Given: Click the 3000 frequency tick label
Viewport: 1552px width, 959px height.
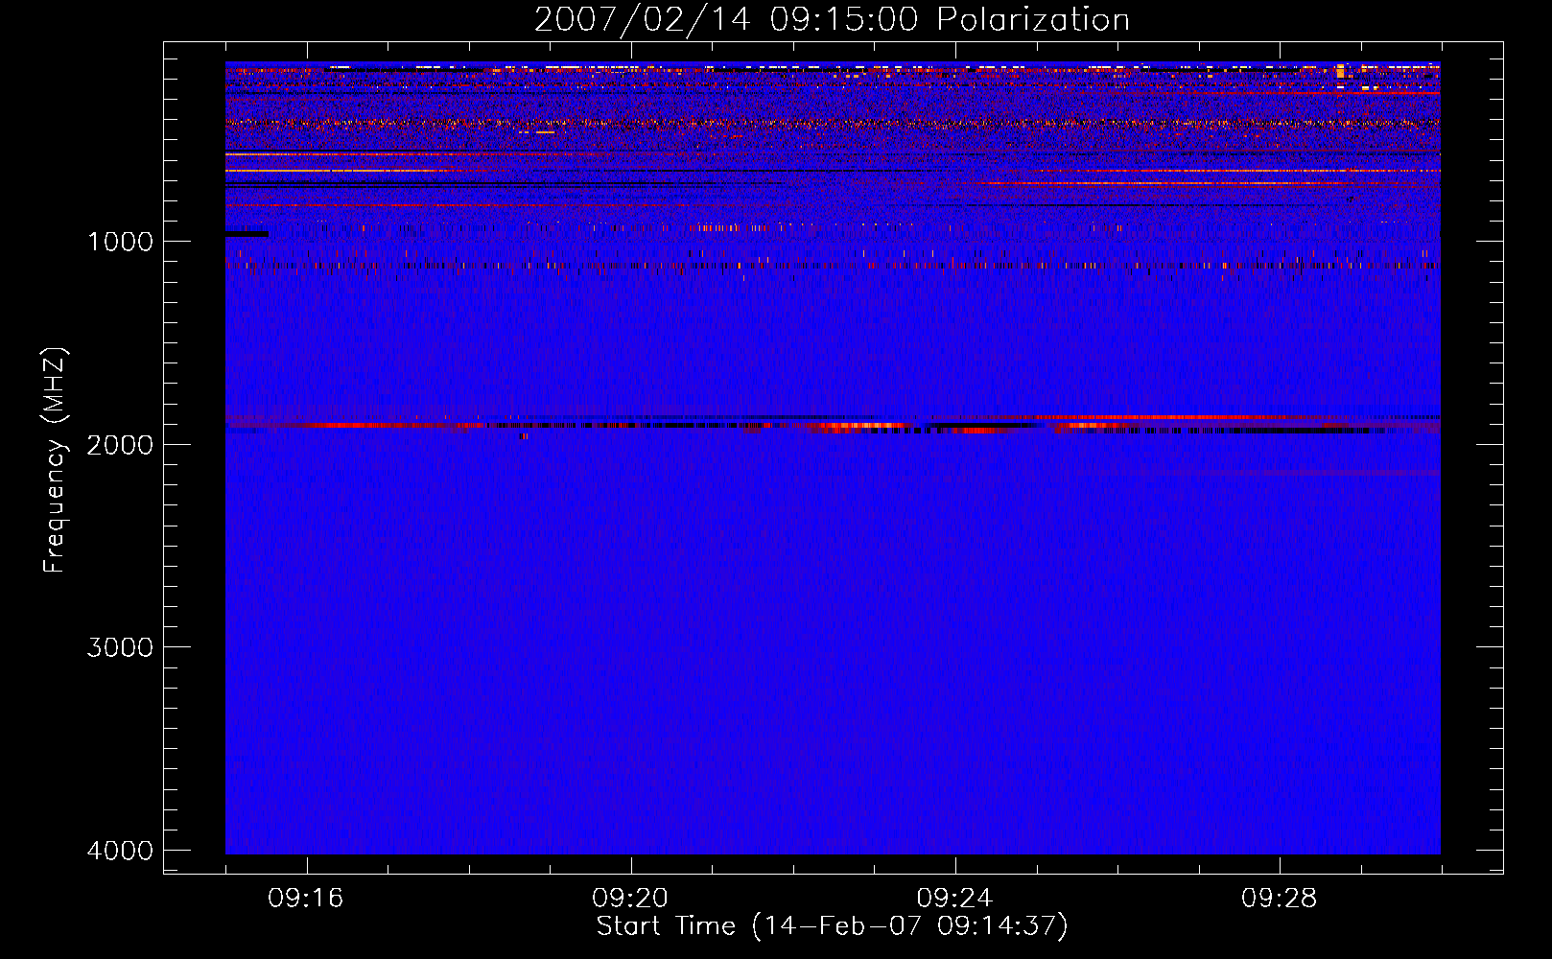Looking at the screenshot, I should click(x=120, y=647).
